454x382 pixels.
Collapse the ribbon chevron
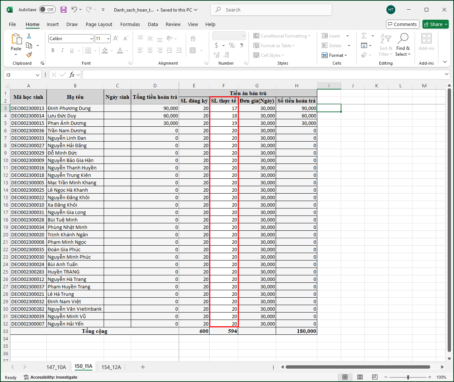point(445,62)
